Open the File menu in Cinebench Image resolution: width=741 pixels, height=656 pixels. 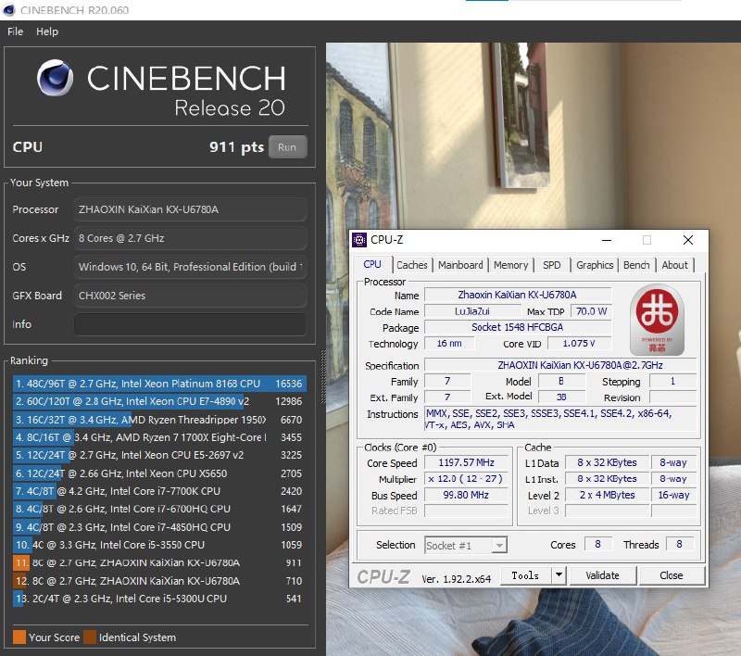(15, 32)
